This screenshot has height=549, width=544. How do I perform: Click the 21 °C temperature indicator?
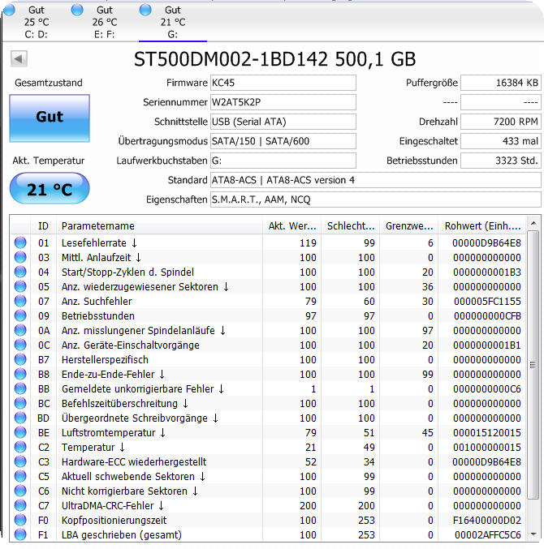[x=50, y=190]
